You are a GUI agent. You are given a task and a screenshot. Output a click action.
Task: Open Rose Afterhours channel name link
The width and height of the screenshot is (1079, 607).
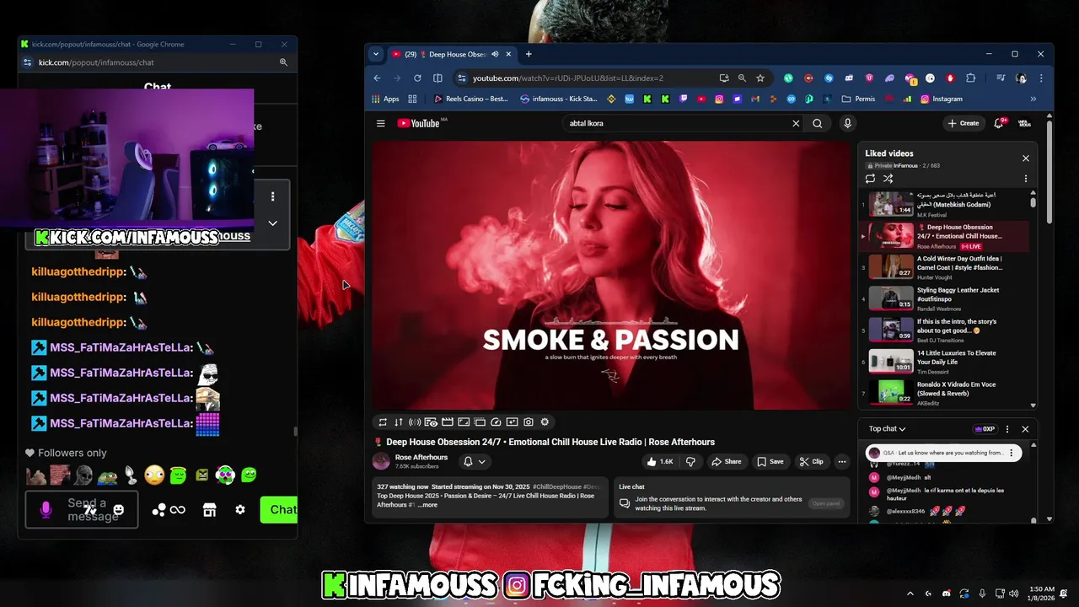point(421,457)
